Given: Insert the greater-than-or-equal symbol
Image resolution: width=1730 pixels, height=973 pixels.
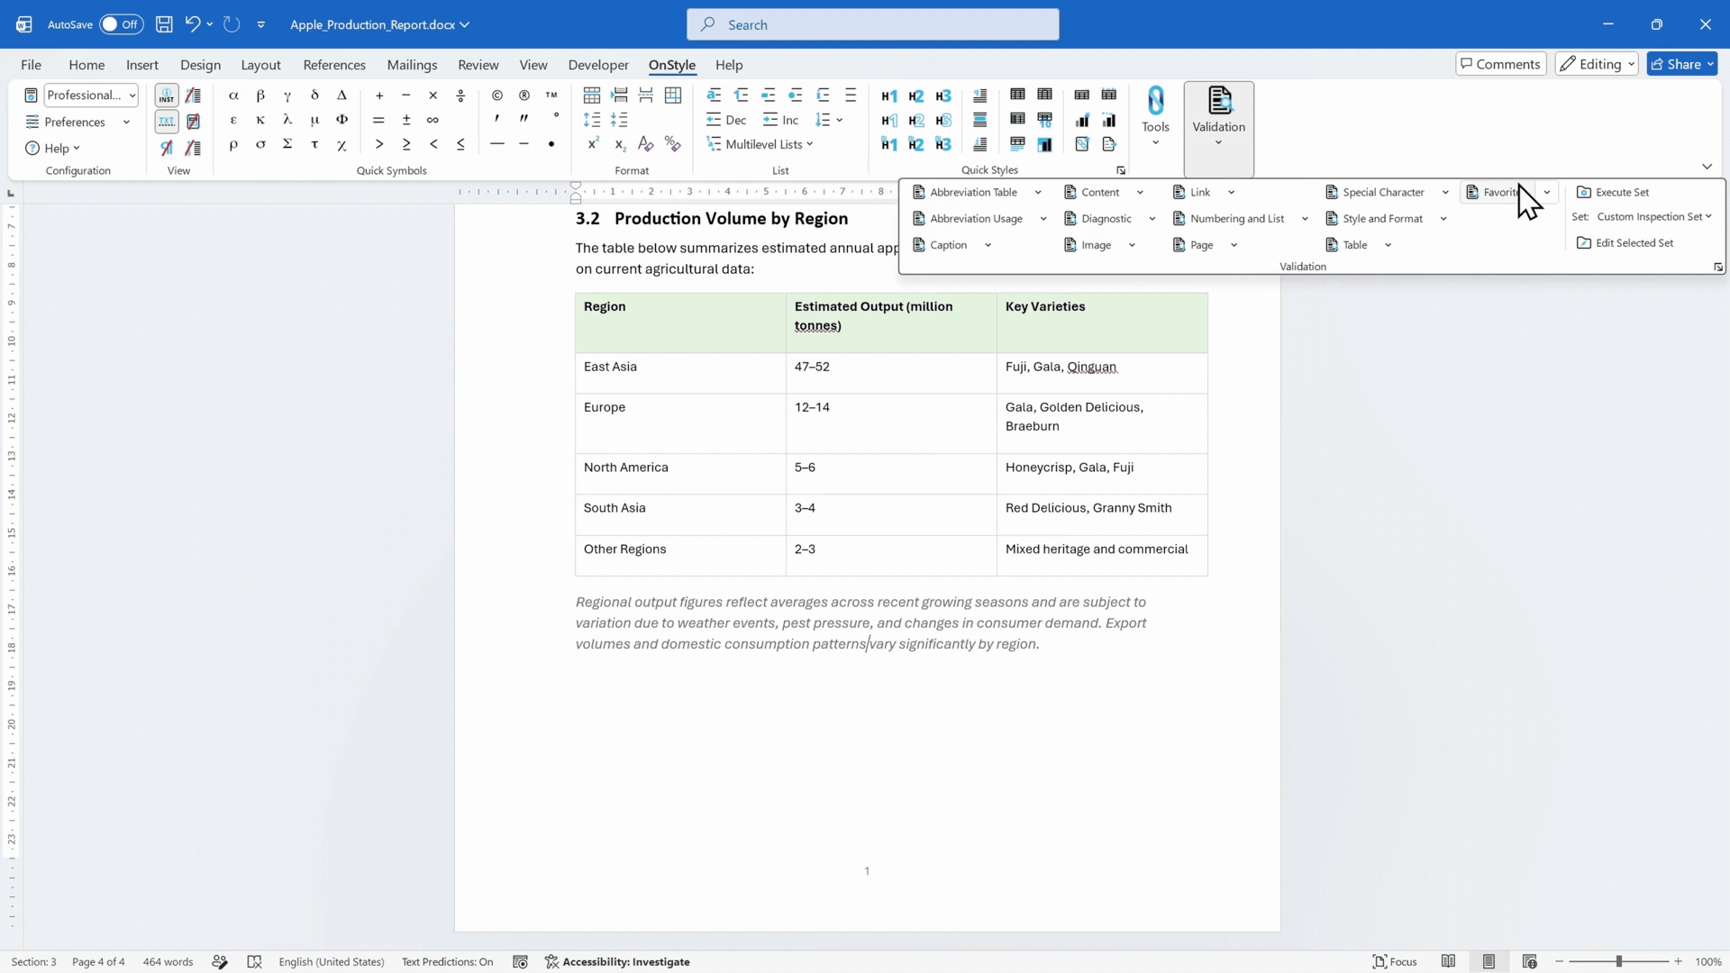Looking at the screenshot, I should [x=406, y=144].
